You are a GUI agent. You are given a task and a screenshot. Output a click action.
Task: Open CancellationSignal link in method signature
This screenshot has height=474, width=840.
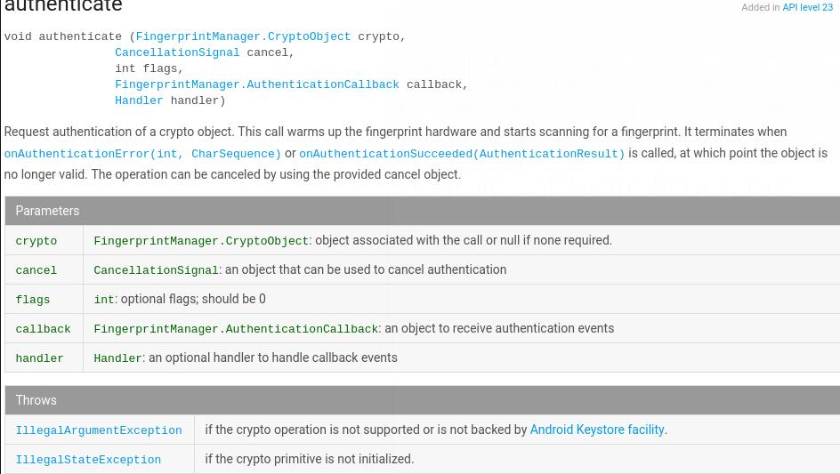(177, 53)
